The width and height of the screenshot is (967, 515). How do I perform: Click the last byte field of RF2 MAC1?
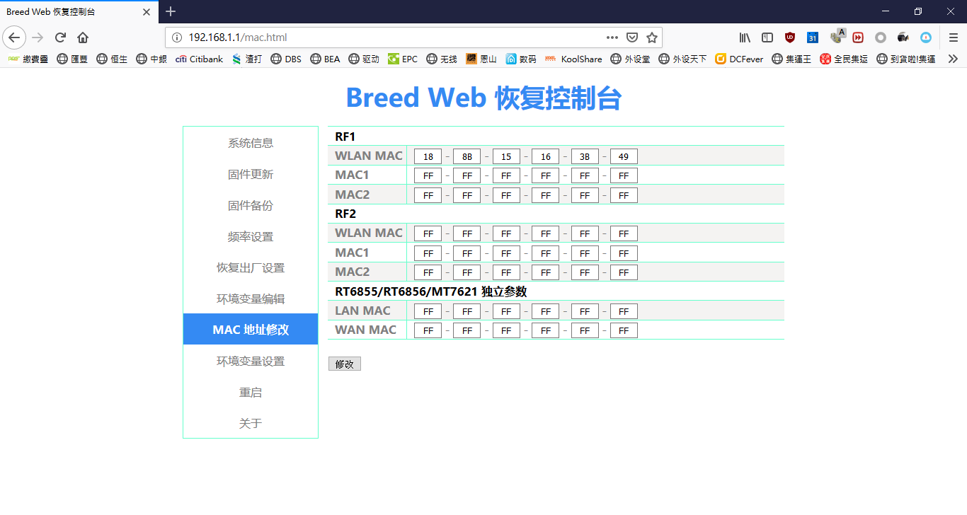(x=624, y=253)
